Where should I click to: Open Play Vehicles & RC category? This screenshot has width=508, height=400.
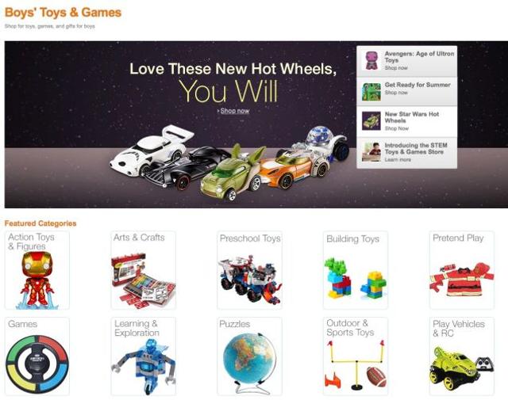point(462,356)
